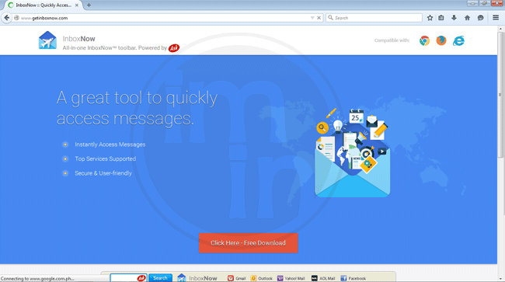Click the InboxNow brand name text
Screen dimensions: 505x282
click(x=79, y=39)
